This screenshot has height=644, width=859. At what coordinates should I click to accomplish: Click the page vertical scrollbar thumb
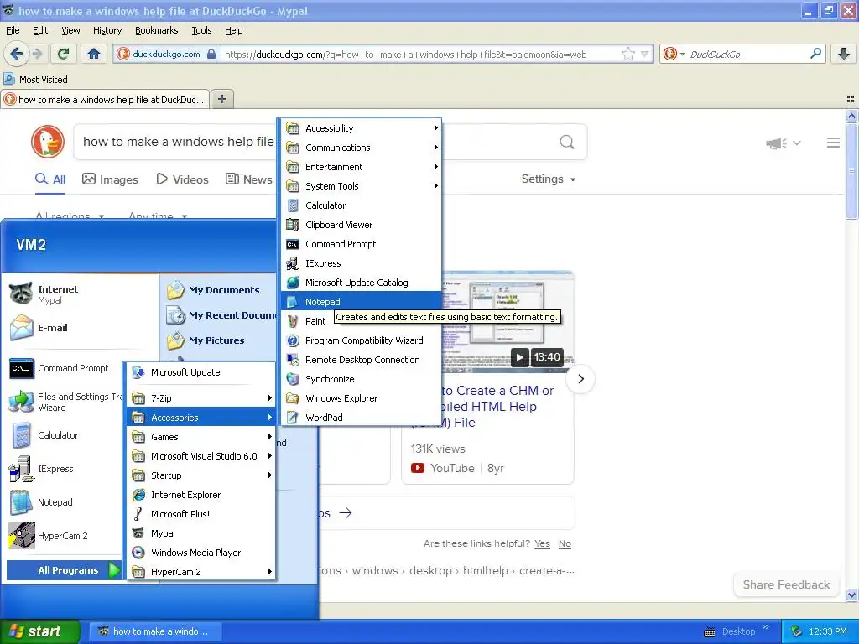point(851,171)
